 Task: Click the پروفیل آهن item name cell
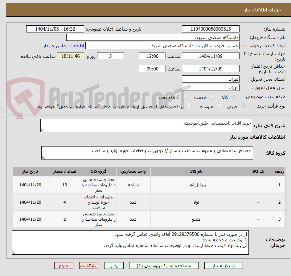[196, 185]
